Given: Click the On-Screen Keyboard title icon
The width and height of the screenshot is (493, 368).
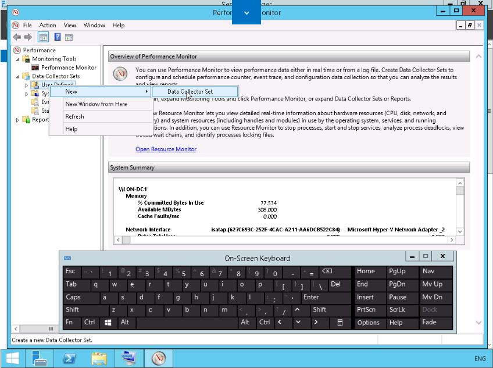Looking at the screenshot, I should tap(67, 258).
